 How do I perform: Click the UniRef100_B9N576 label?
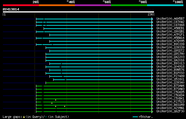click(x=170, y=70)
